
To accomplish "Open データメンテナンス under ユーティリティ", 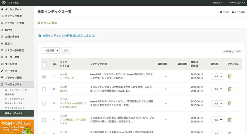I will 15,99.
